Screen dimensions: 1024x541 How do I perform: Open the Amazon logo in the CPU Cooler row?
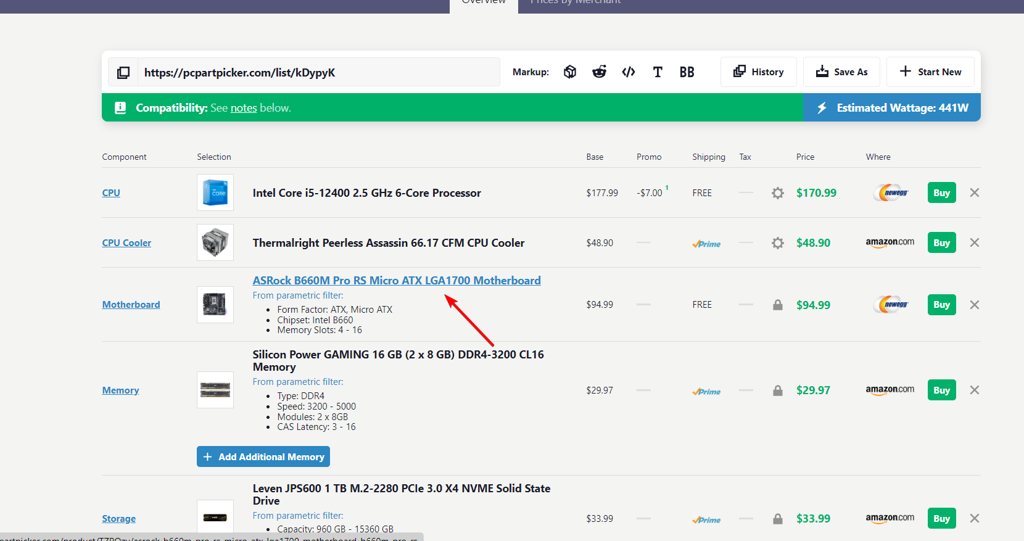click(890, 242)
